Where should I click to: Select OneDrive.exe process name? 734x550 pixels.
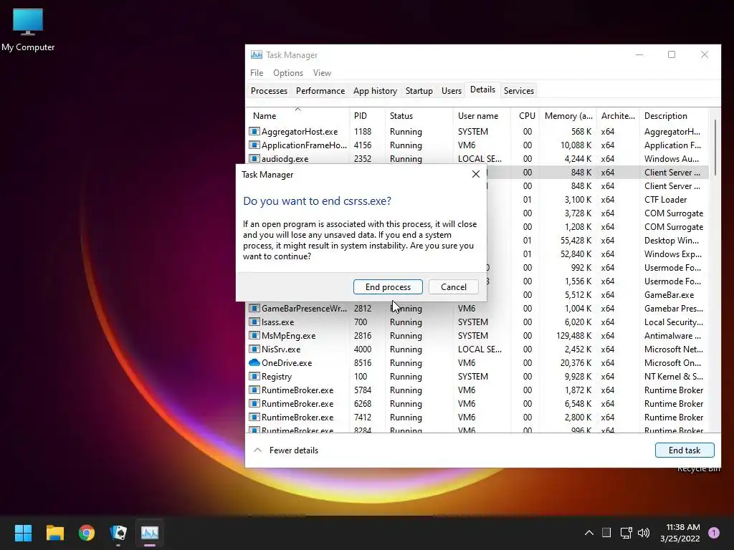click(287, 362)
